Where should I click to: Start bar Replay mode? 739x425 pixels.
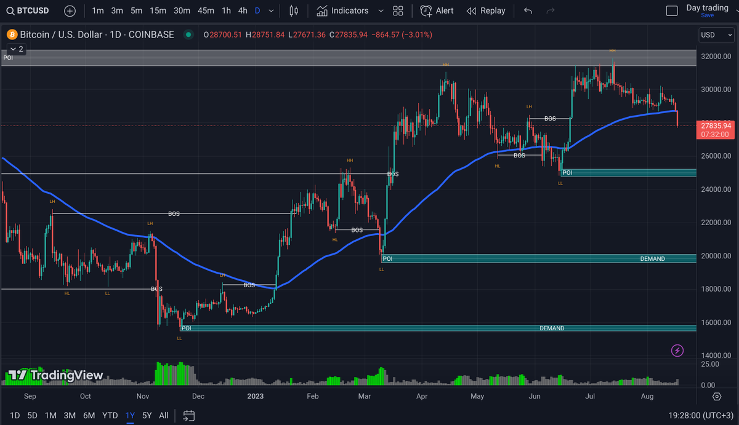[x=486, y=10]
